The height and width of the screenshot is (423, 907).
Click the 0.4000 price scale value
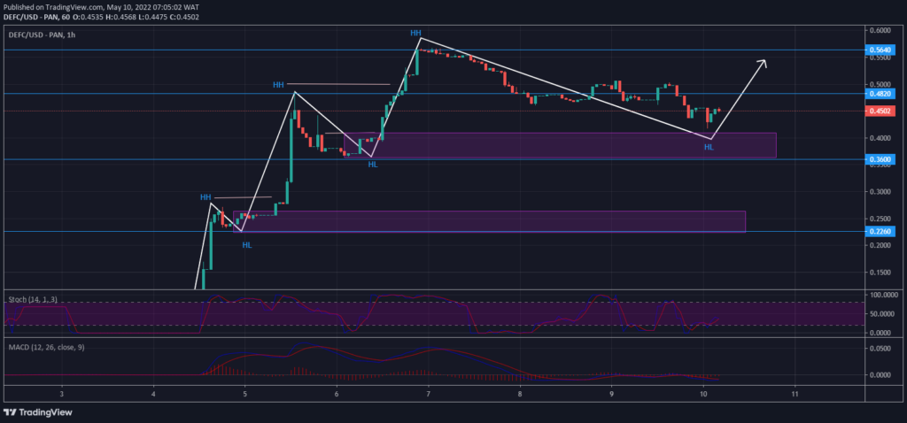[x=880, y=138]
